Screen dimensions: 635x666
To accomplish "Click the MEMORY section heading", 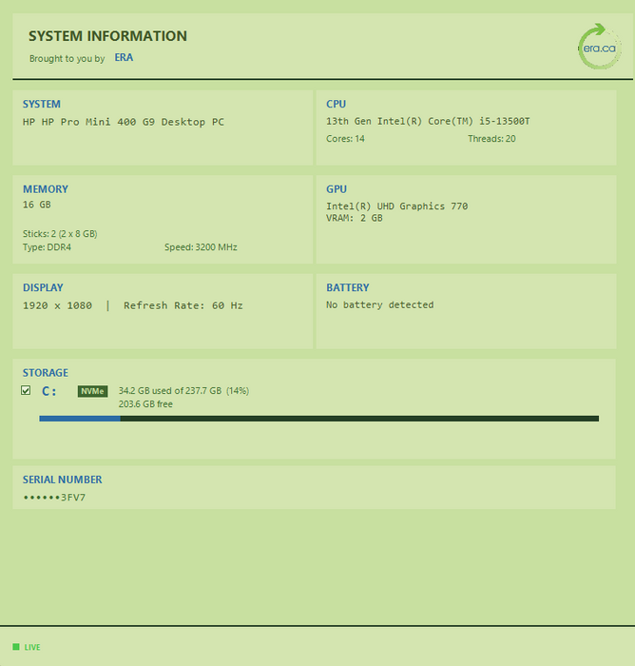I will coord(46,189).
